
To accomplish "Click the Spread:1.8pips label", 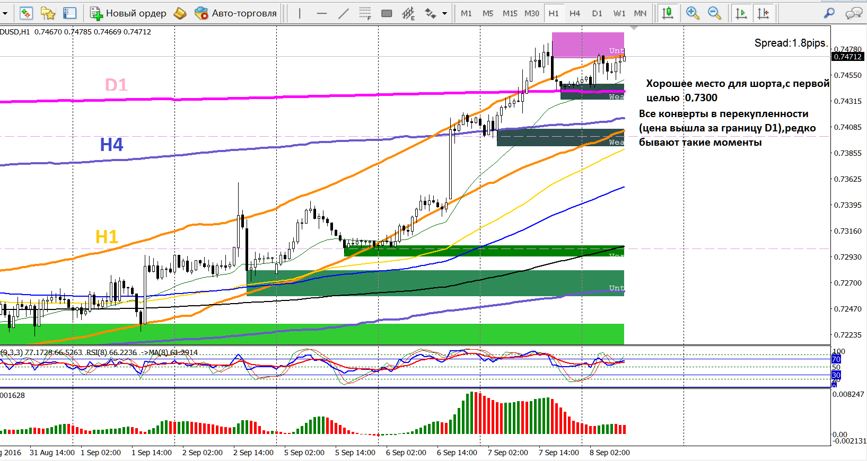I will pyautogui.click(x=791, y=43).
